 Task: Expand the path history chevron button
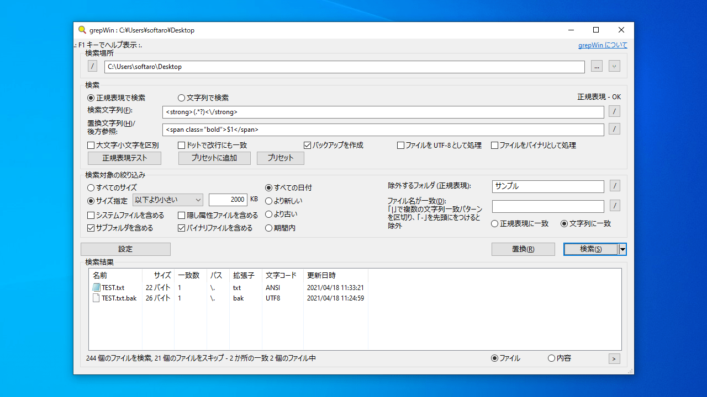(614, 67)
